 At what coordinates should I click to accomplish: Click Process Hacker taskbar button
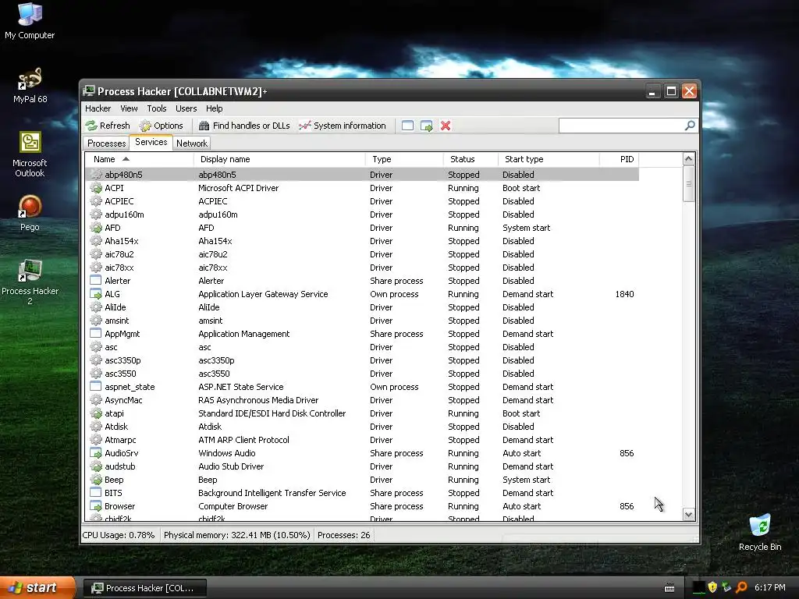tap(144, 588)
